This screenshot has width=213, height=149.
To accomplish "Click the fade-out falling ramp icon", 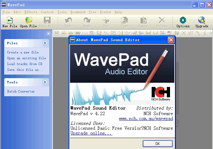I will click(141, 33).
